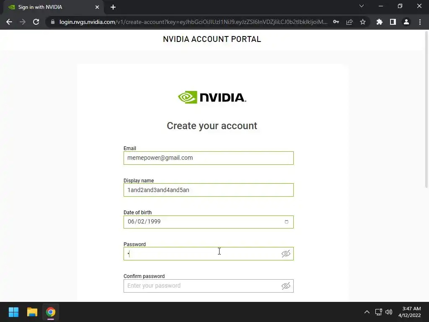
Task: Show the Password field contents
Action: pyautogui.click(x=286, y=254)
